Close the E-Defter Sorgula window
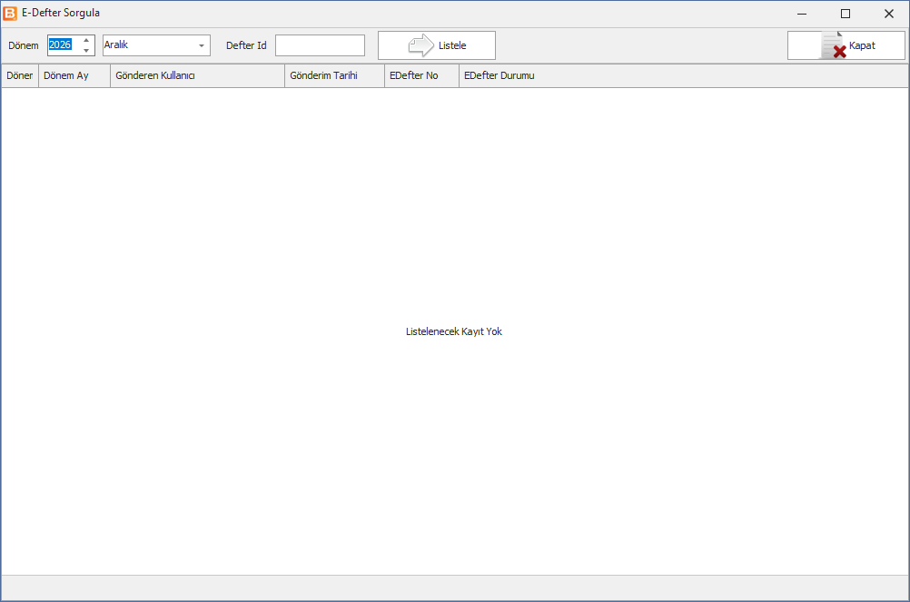This screenshot has width=910, height=602. (x=888, y=14)
